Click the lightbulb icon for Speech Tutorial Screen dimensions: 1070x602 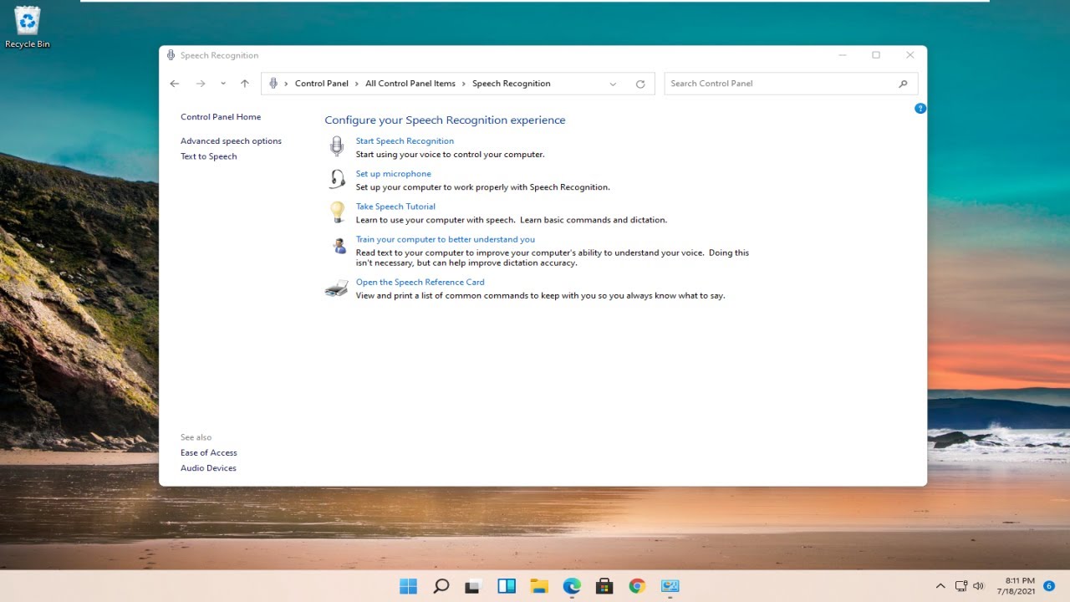click(x=337, y=212)
